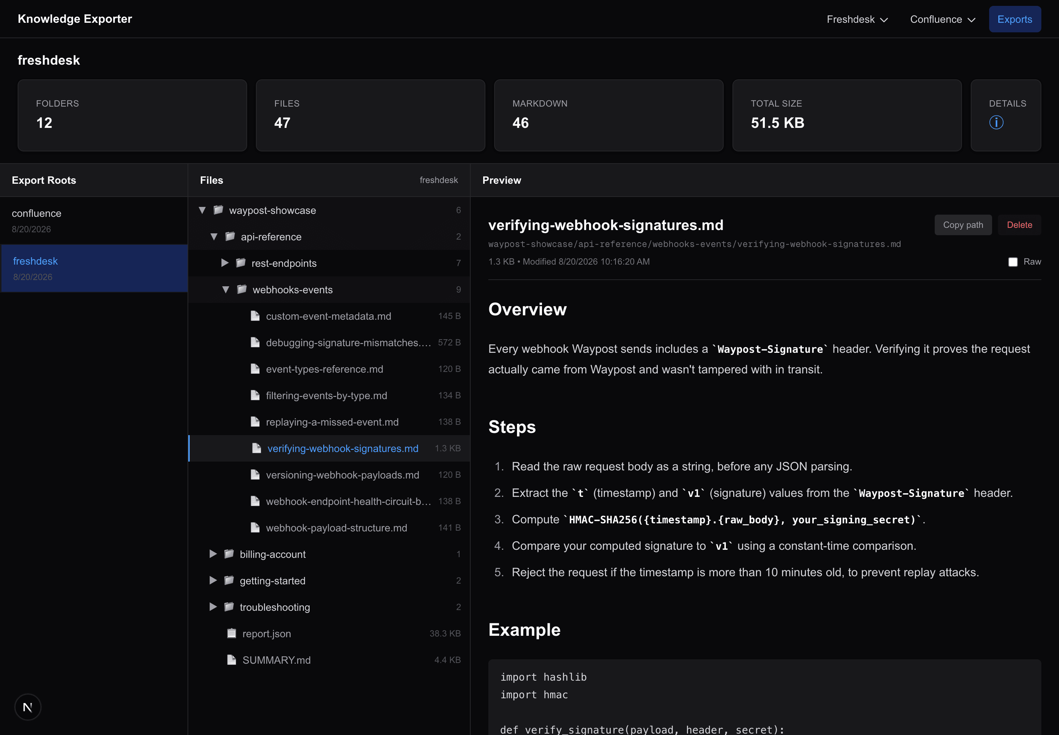1059x735 pixels.
Task: Click the troubleshooting folder icon
Action: click(x=229, y=607)
